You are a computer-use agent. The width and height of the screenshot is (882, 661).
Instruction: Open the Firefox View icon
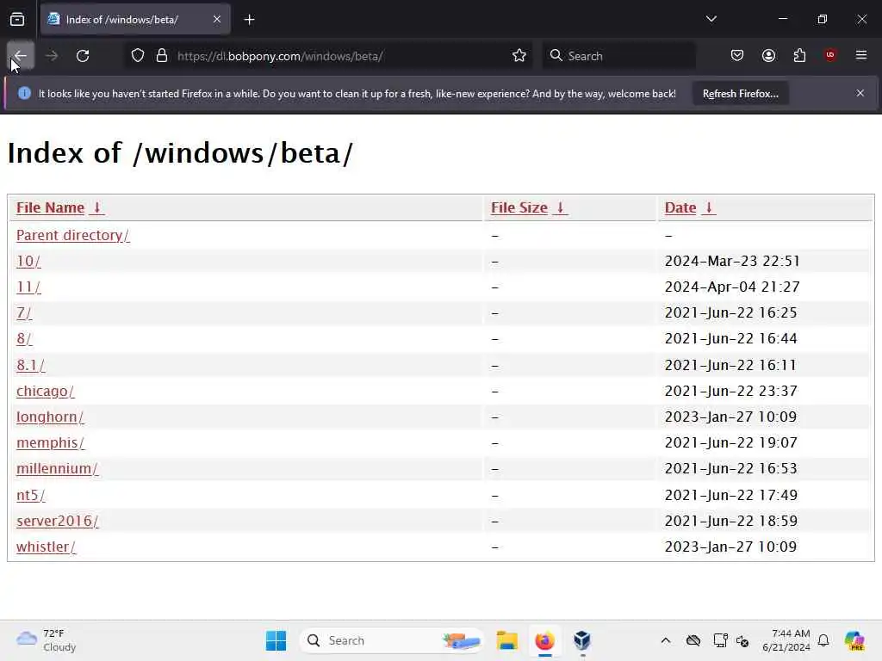[x=17, y=20]
